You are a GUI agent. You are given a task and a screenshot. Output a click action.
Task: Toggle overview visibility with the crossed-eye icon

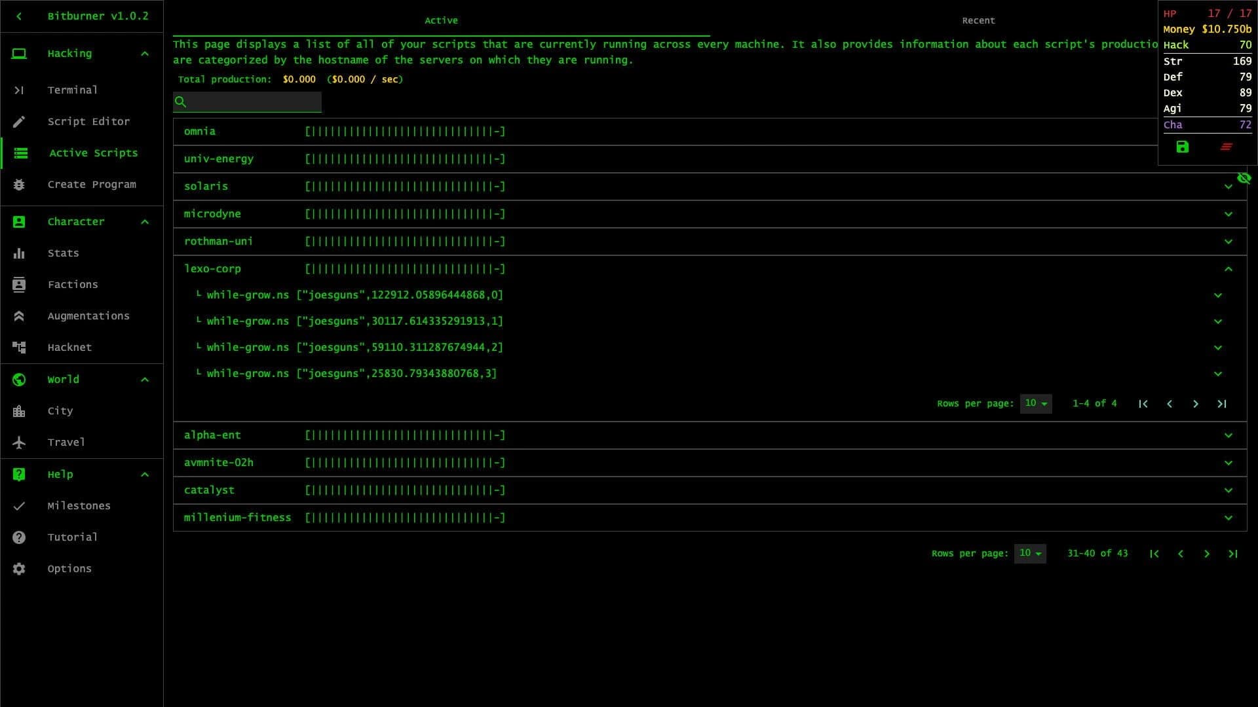[1245, 178]
